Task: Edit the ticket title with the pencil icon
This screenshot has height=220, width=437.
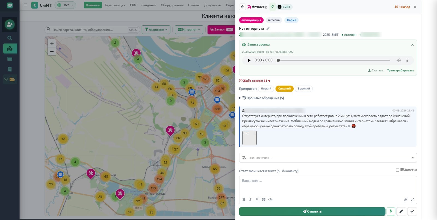Action: pyautogui.click(x=268, y=29)
